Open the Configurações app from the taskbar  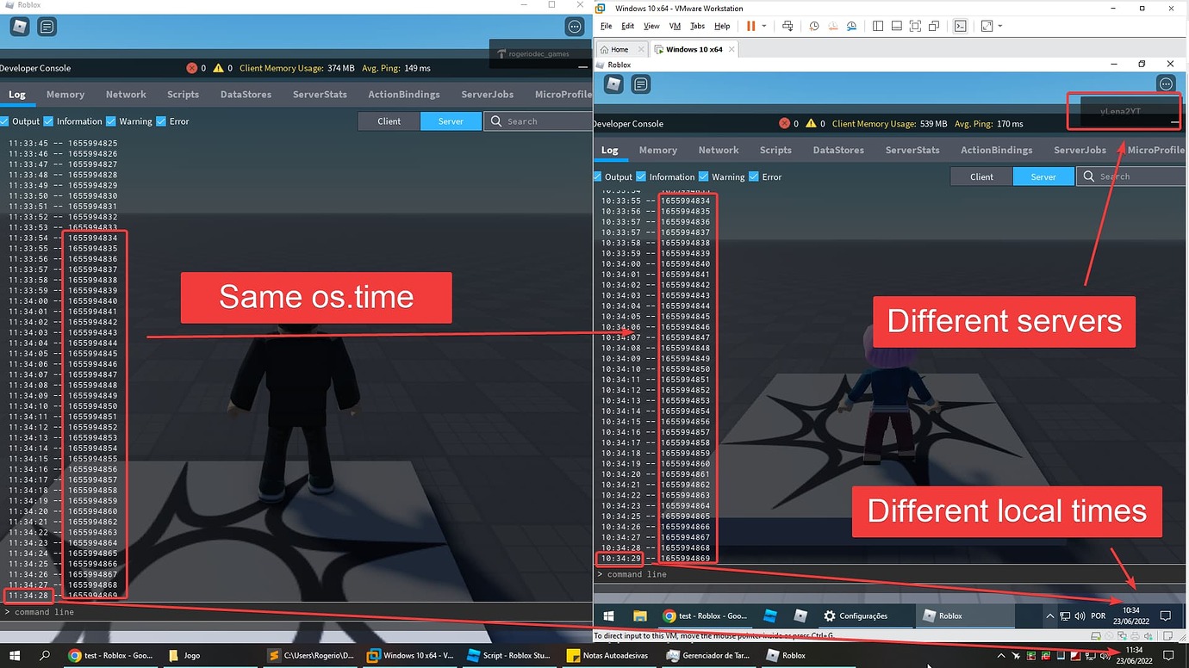click(x=862, y=615)
